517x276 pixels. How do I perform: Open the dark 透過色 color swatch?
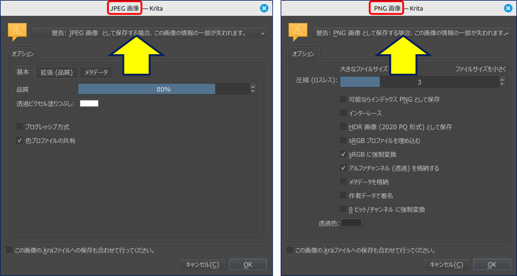point(351,223)
